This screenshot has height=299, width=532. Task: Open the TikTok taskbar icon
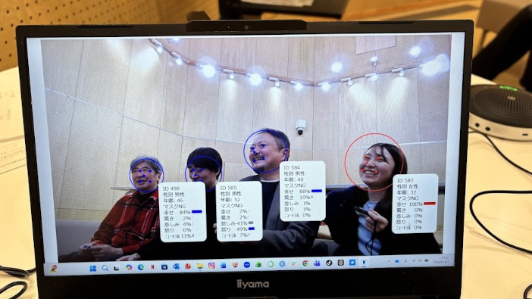pos(329,263)
